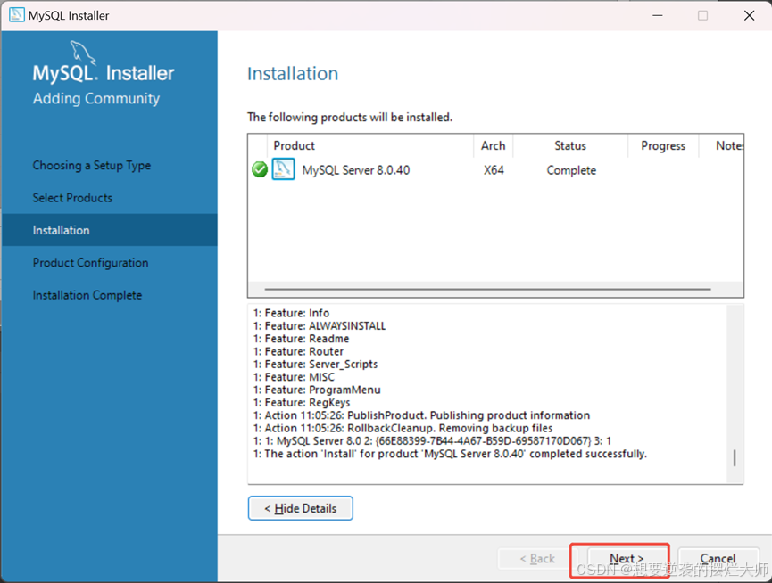Select Choosing a Setup Type step
The width and height of the screenshot is (772, 583).
pyautogui.click(x=92, y=165)
